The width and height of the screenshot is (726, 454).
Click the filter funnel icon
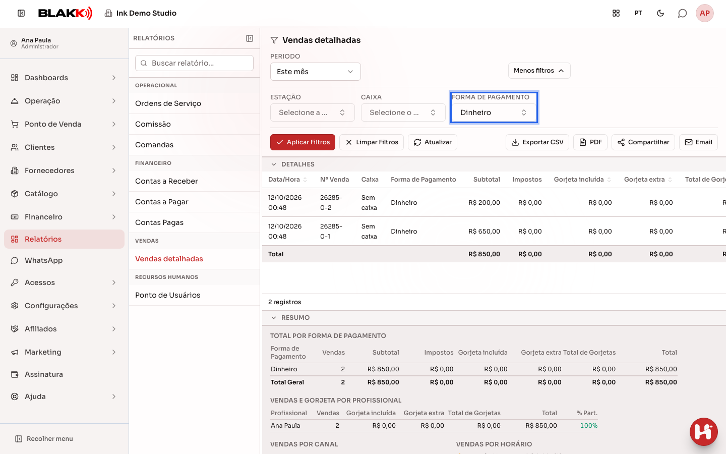[x=274, y=40]
